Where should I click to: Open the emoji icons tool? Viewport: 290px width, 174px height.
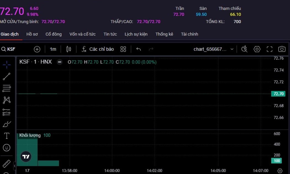click(7, 148)
